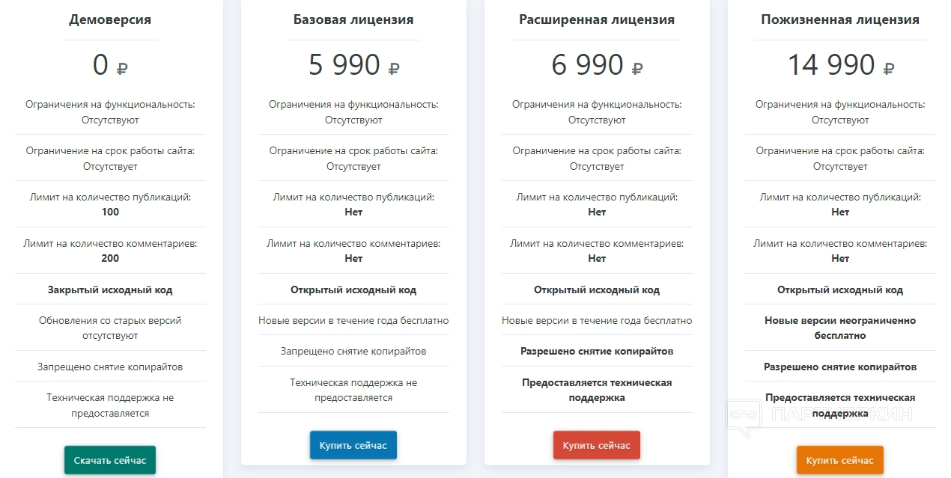Click the ruble sign next to 6 990
The image size is (951, 478).
coord(637,69)
